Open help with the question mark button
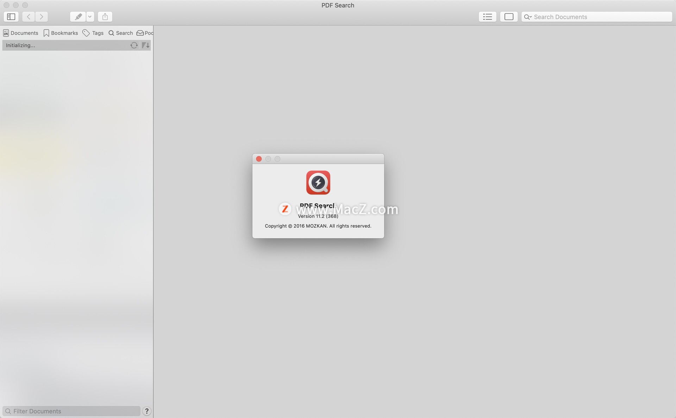The height and width of the screenshot is (418, 676). (x=147, y=411)
